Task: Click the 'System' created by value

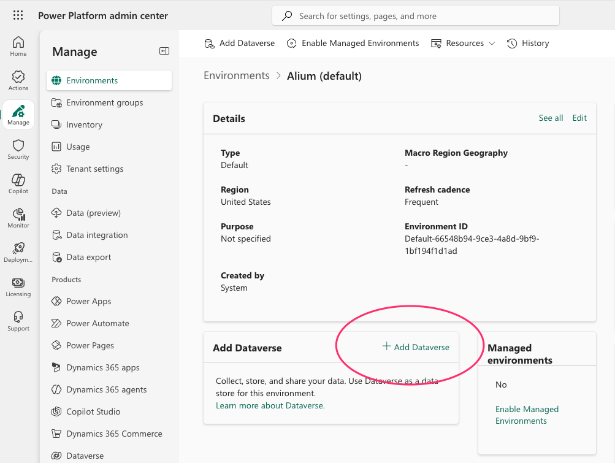Action: [x=234, y=288]
